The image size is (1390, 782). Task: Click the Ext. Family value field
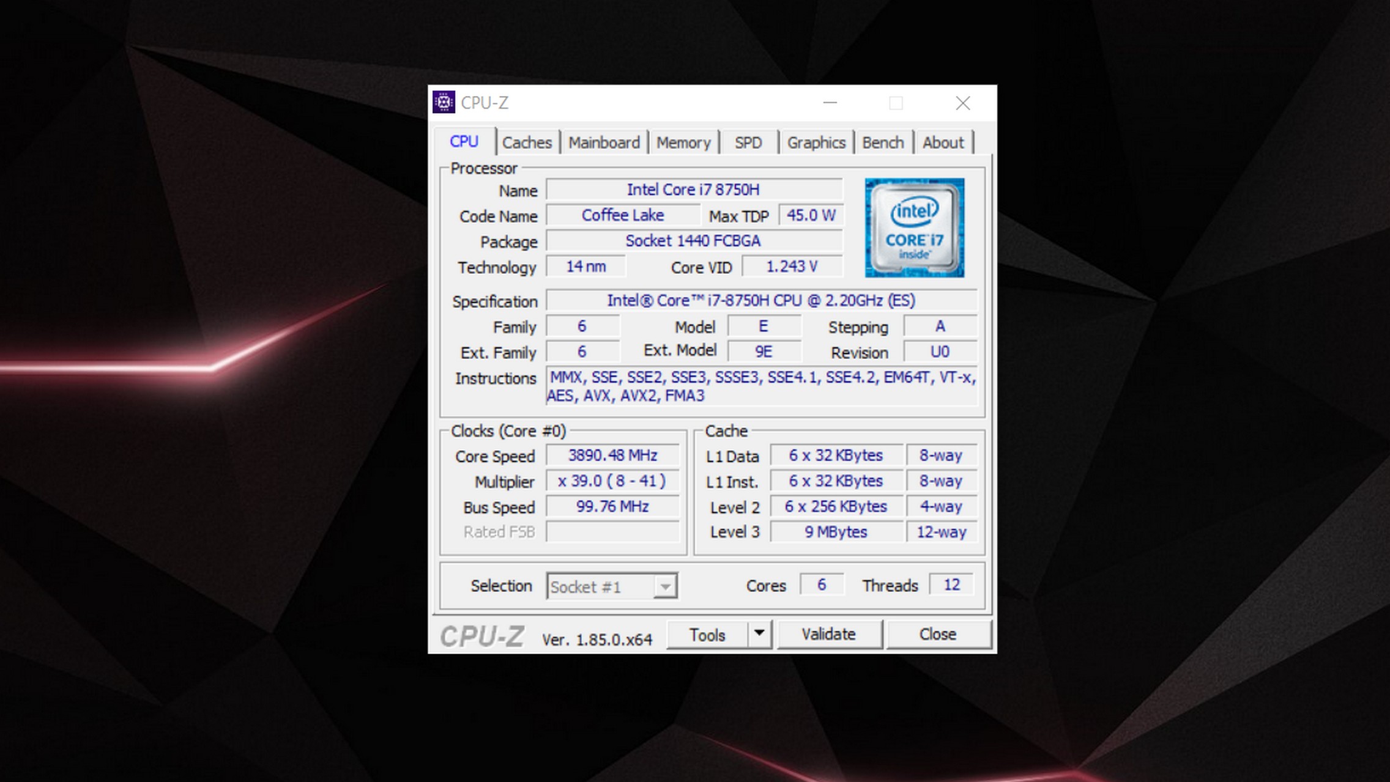(582, 352)
